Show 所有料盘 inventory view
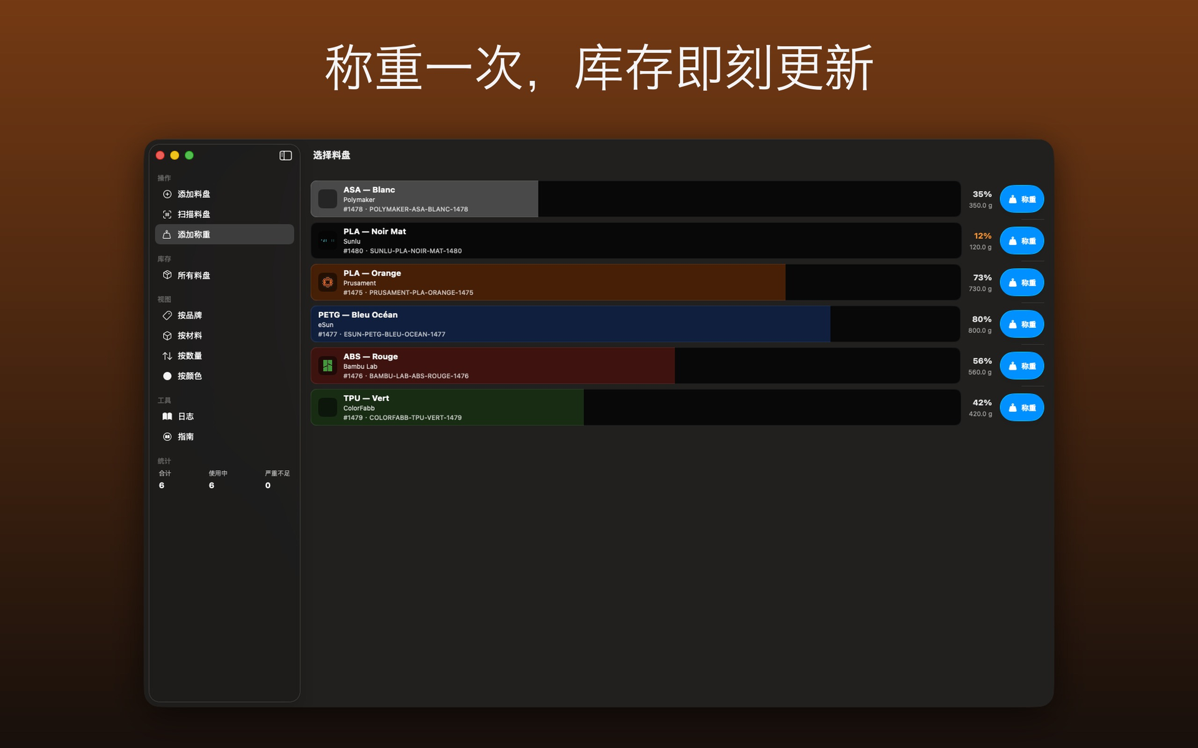This screenshot has width=1198, height=748. (225, 276)
